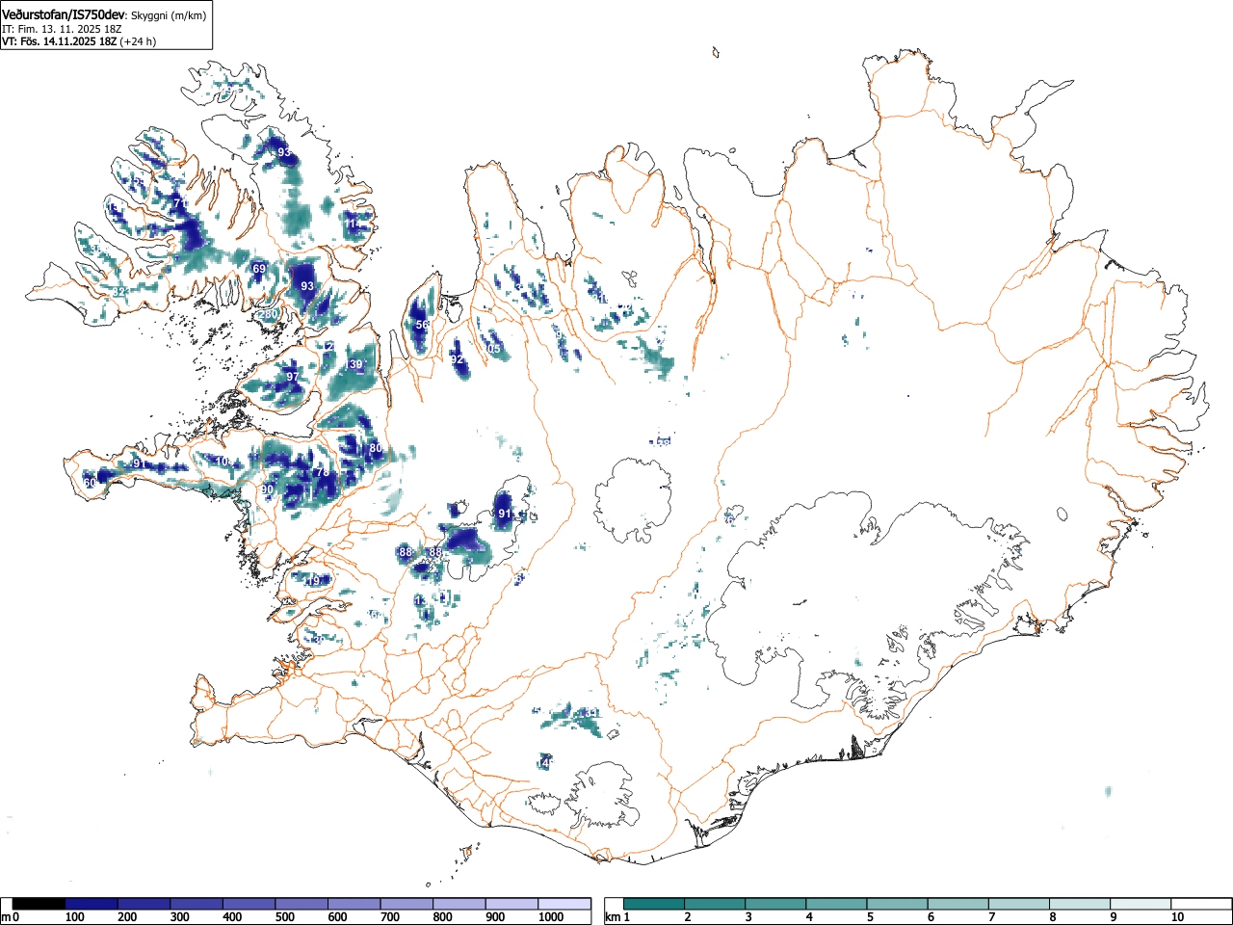Select the 1–2 km dark teal swatch
This screenshot has height=925, width=1233.
pyautogui.click(x=654, y=904)
